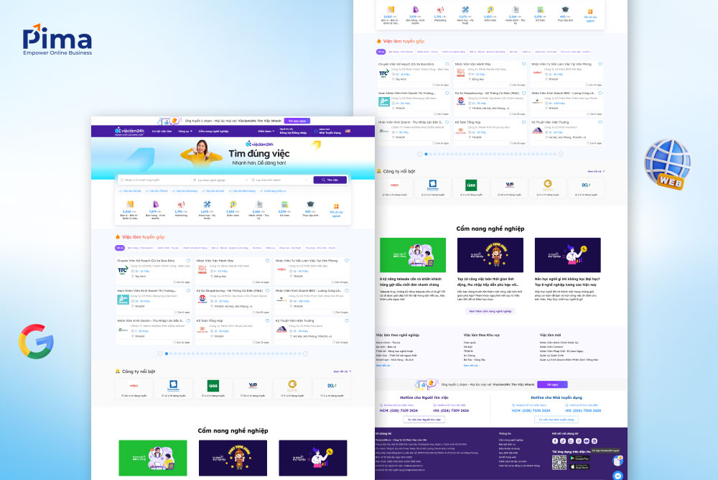Viewport: 718px width, 480px height.
Task: Open the language flag selector dropdown
Action: [x=348, y=131]
